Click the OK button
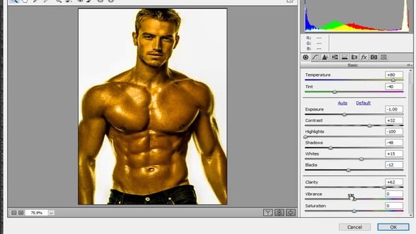Image resolution: width=416 pixels, height=234 pixels. [x=393, y=227]
